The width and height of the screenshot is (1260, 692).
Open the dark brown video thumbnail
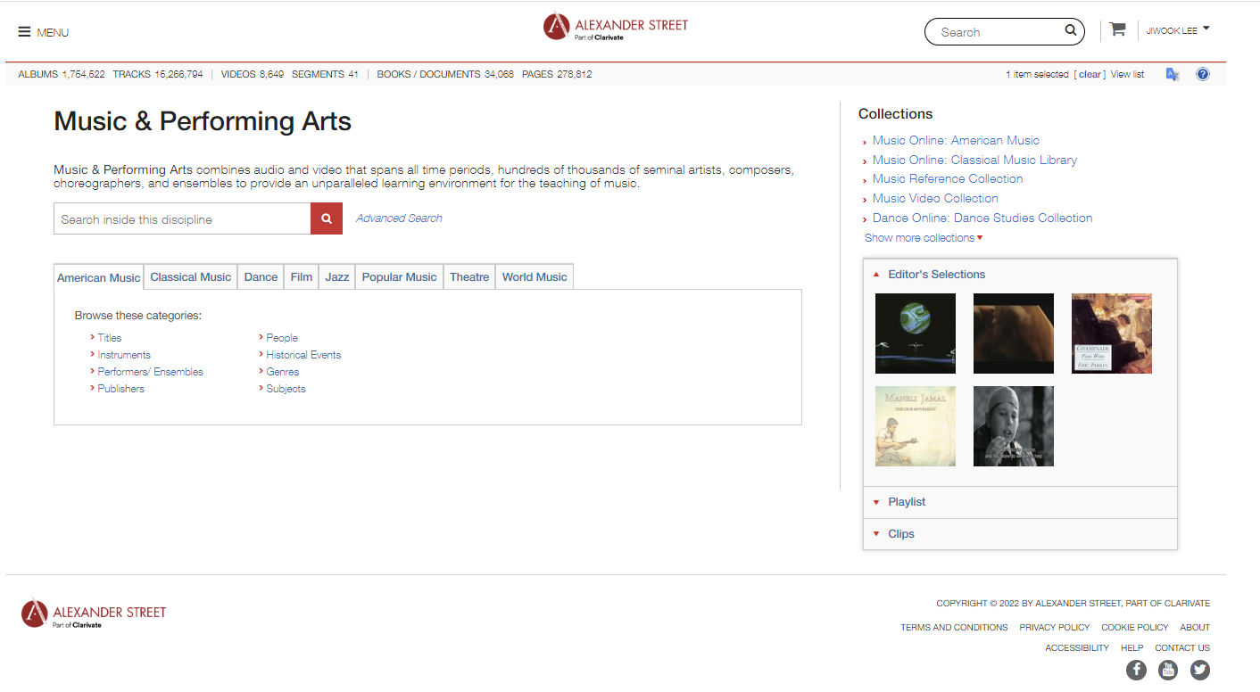[1014, 334]
